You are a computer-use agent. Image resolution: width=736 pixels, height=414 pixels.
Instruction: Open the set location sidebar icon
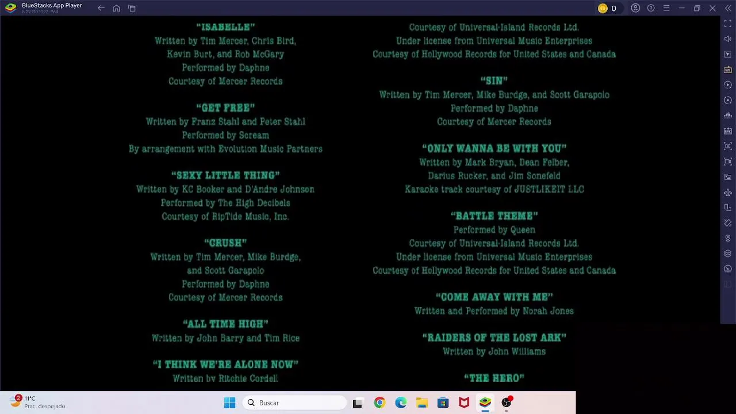[728, 238]
